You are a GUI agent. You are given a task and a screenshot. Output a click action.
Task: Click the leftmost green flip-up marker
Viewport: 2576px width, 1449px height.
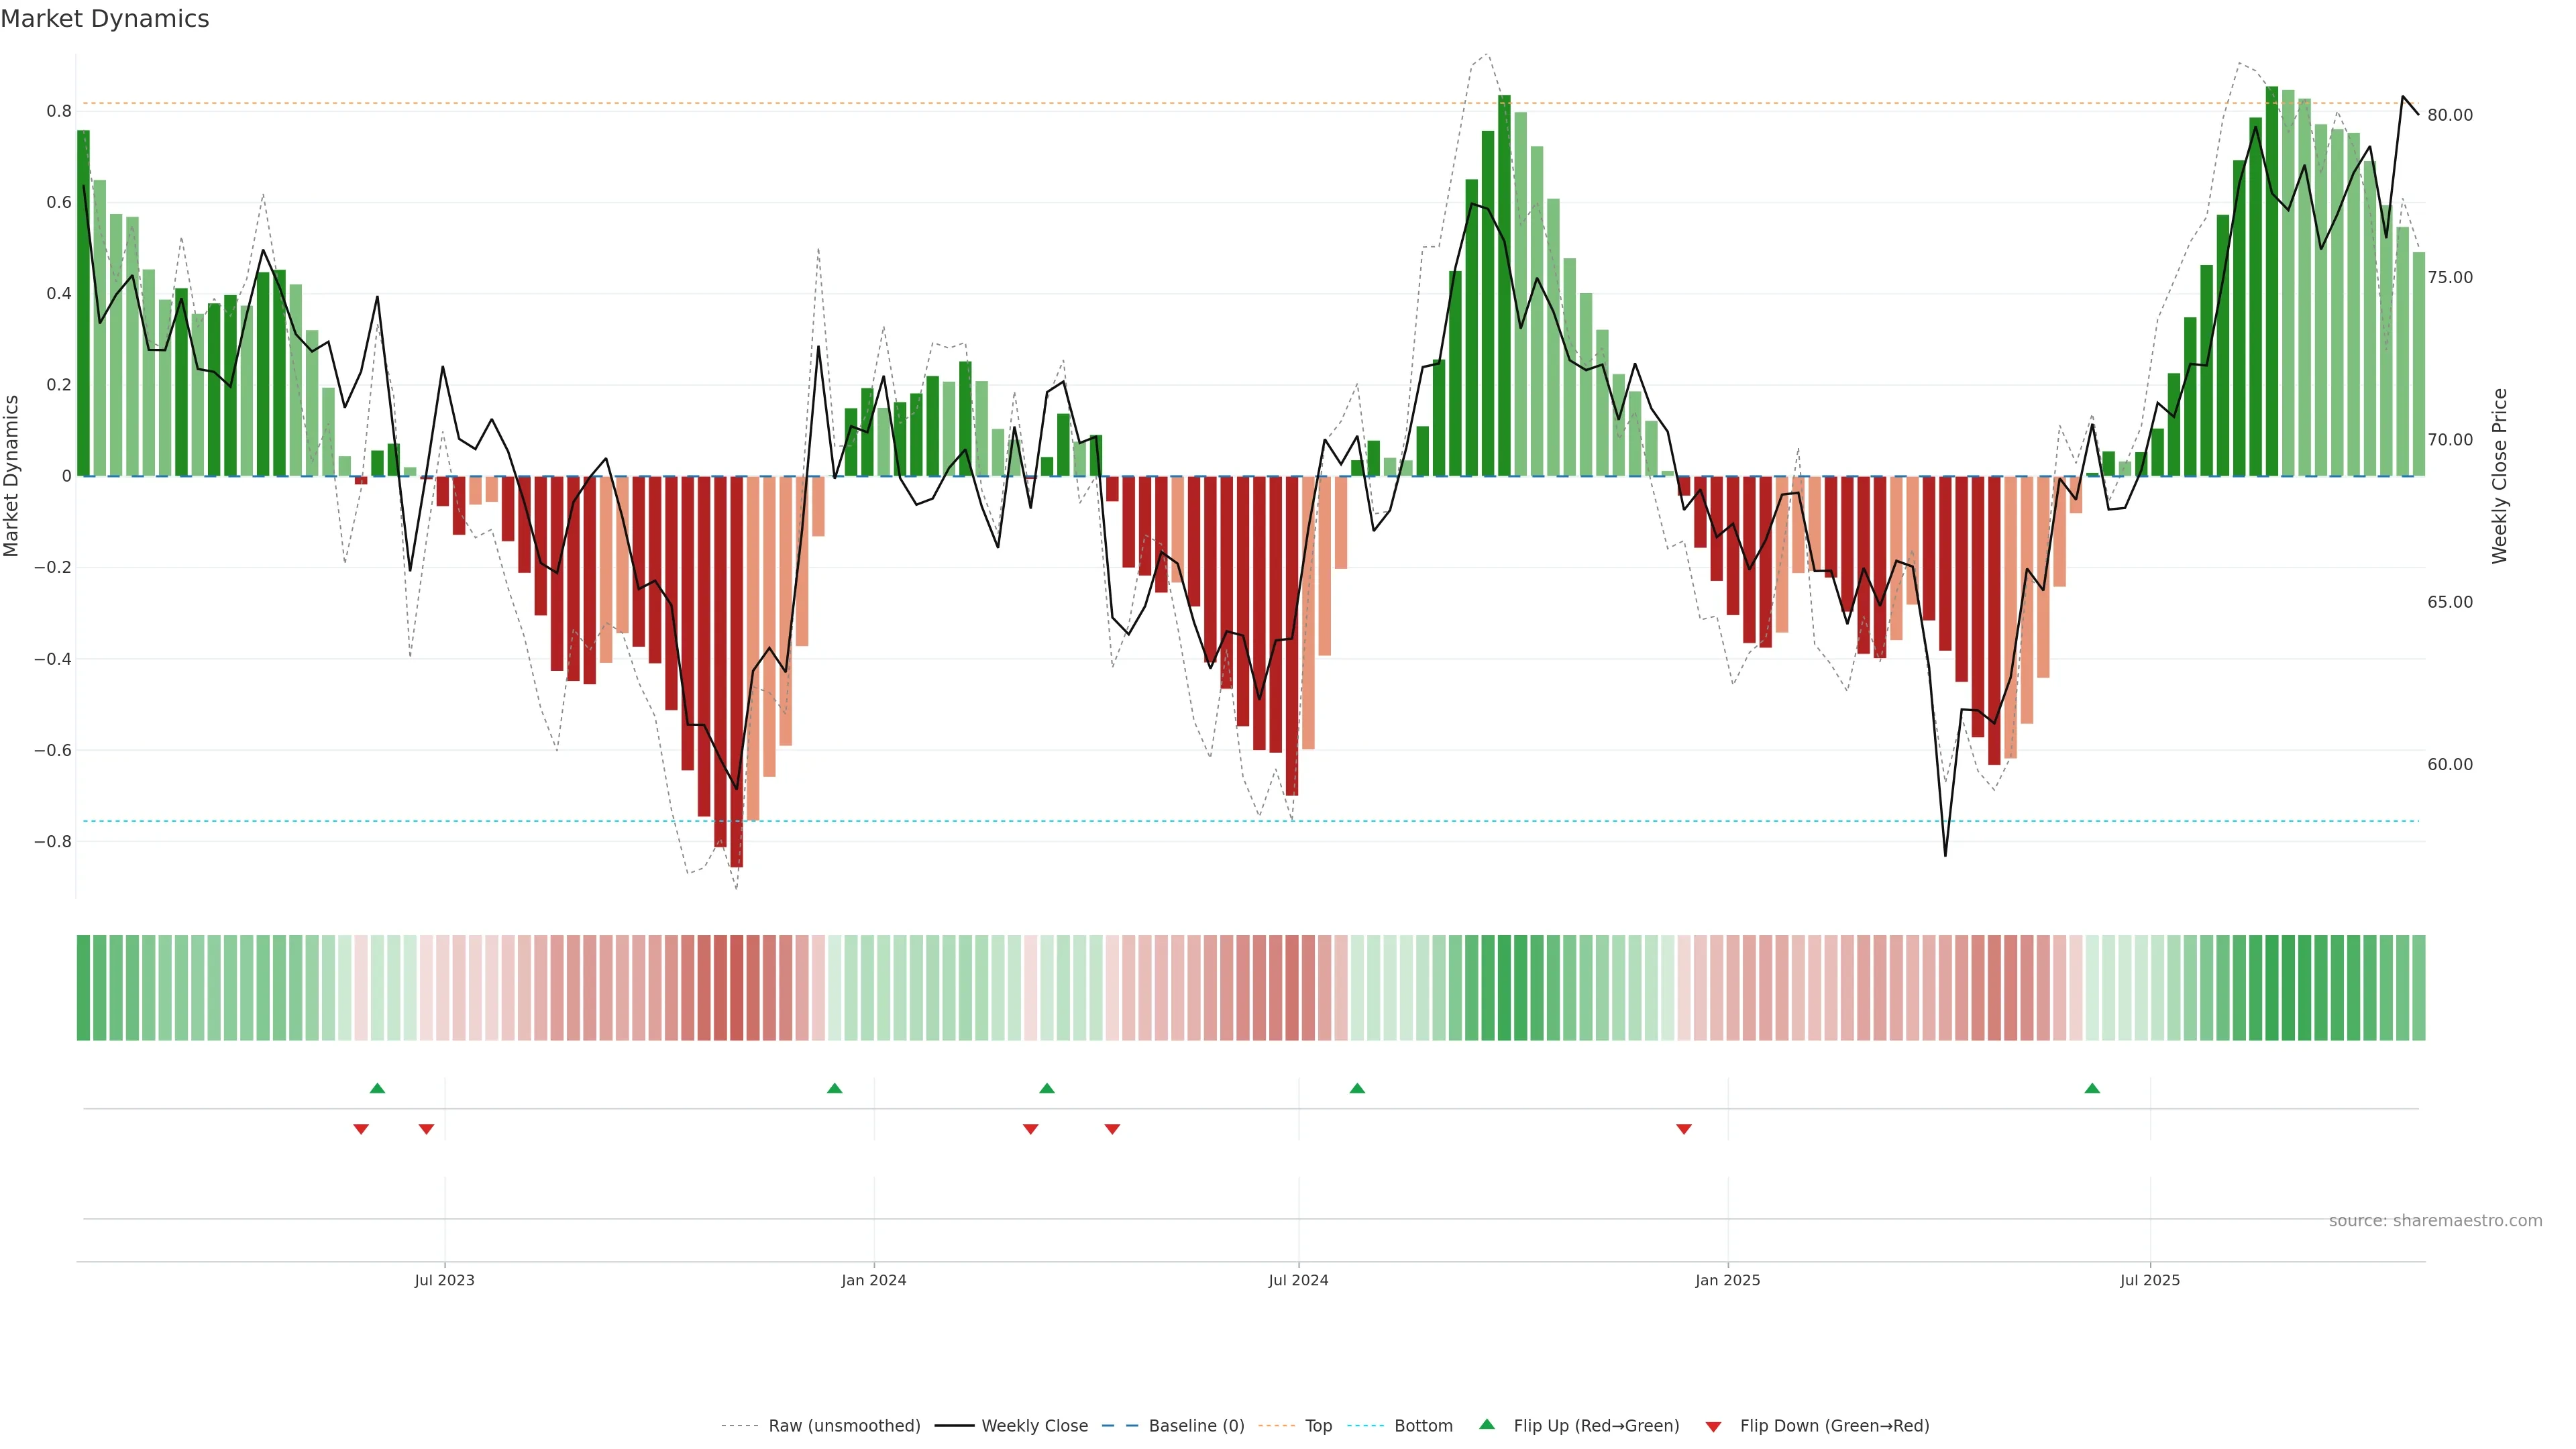pos(377,1088)
